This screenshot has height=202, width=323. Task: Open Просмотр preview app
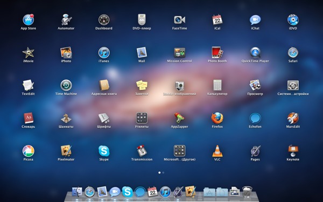click(x=255, y=85)
